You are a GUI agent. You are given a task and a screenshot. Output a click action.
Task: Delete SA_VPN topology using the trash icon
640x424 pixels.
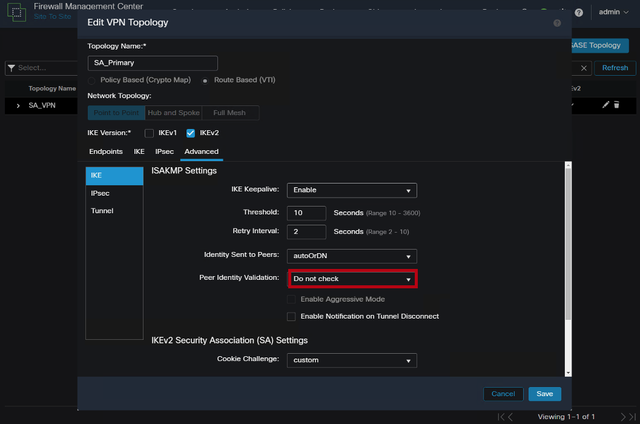pyautogui.click(x=617, y=104)
